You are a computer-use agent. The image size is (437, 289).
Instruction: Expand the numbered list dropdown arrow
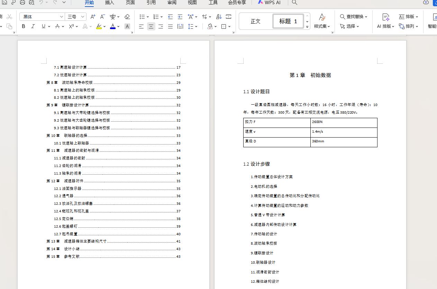[x=162, y=17]
